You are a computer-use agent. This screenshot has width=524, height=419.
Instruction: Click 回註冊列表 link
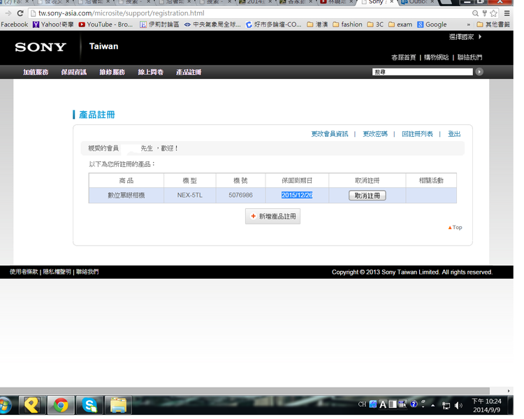pos(417,134)
